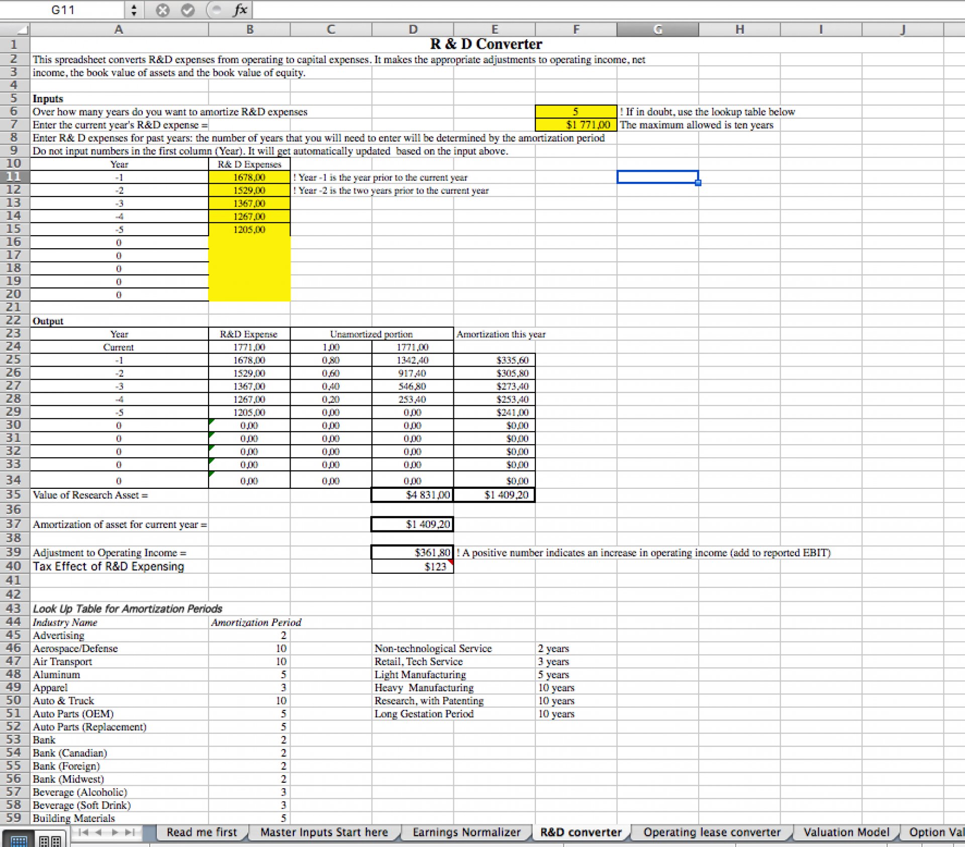Click yellow amortization years cell showing 5
The height and width of the screenshot is (847, 965).
576,112
